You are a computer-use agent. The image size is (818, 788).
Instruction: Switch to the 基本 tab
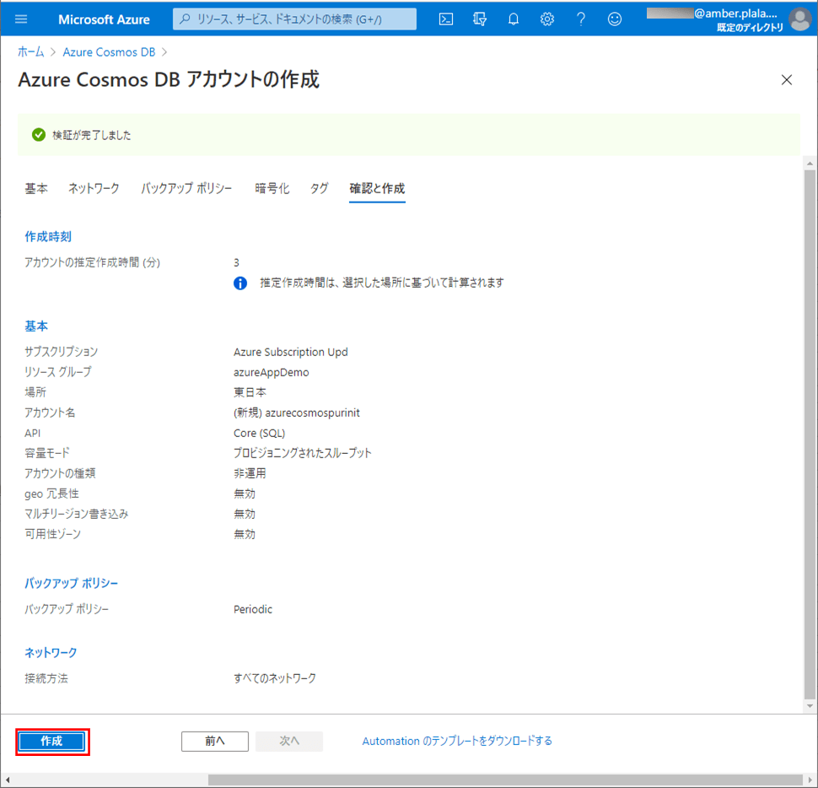coord(36,188)
